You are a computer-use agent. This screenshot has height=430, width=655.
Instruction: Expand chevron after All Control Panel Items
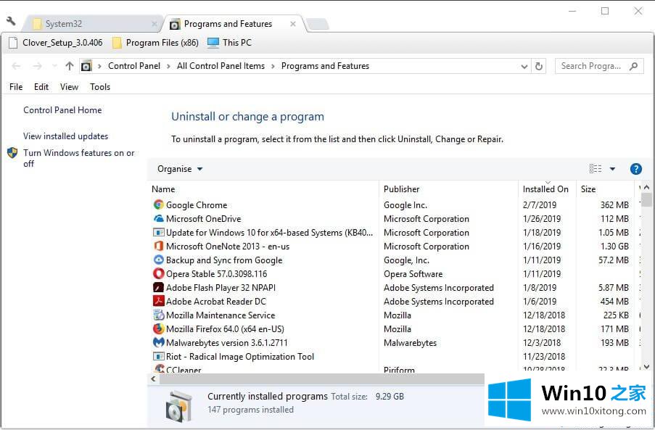(x=273, y=66)
